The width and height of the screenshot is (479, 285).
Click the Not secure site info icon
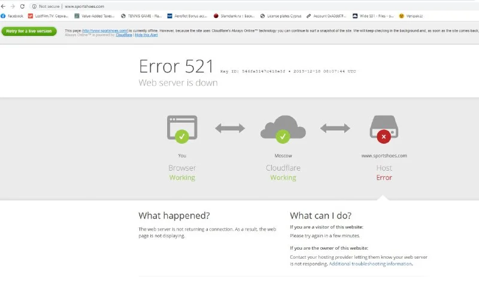34,6
